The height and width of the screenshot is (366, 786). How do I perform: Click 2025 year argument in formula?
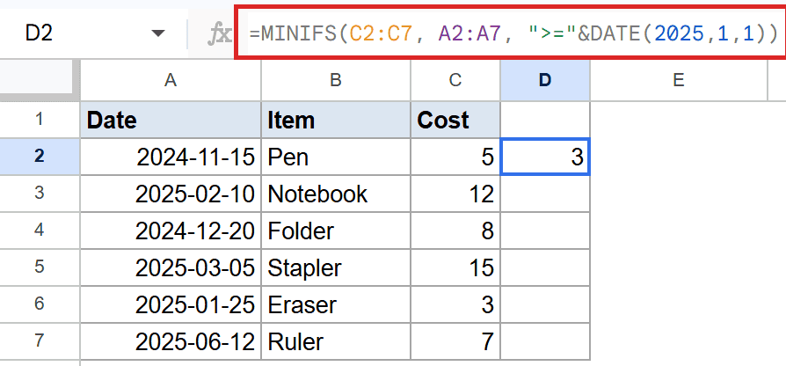(679, 33)
